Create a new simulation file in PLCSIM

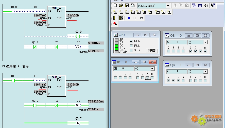tap(115, 6)
